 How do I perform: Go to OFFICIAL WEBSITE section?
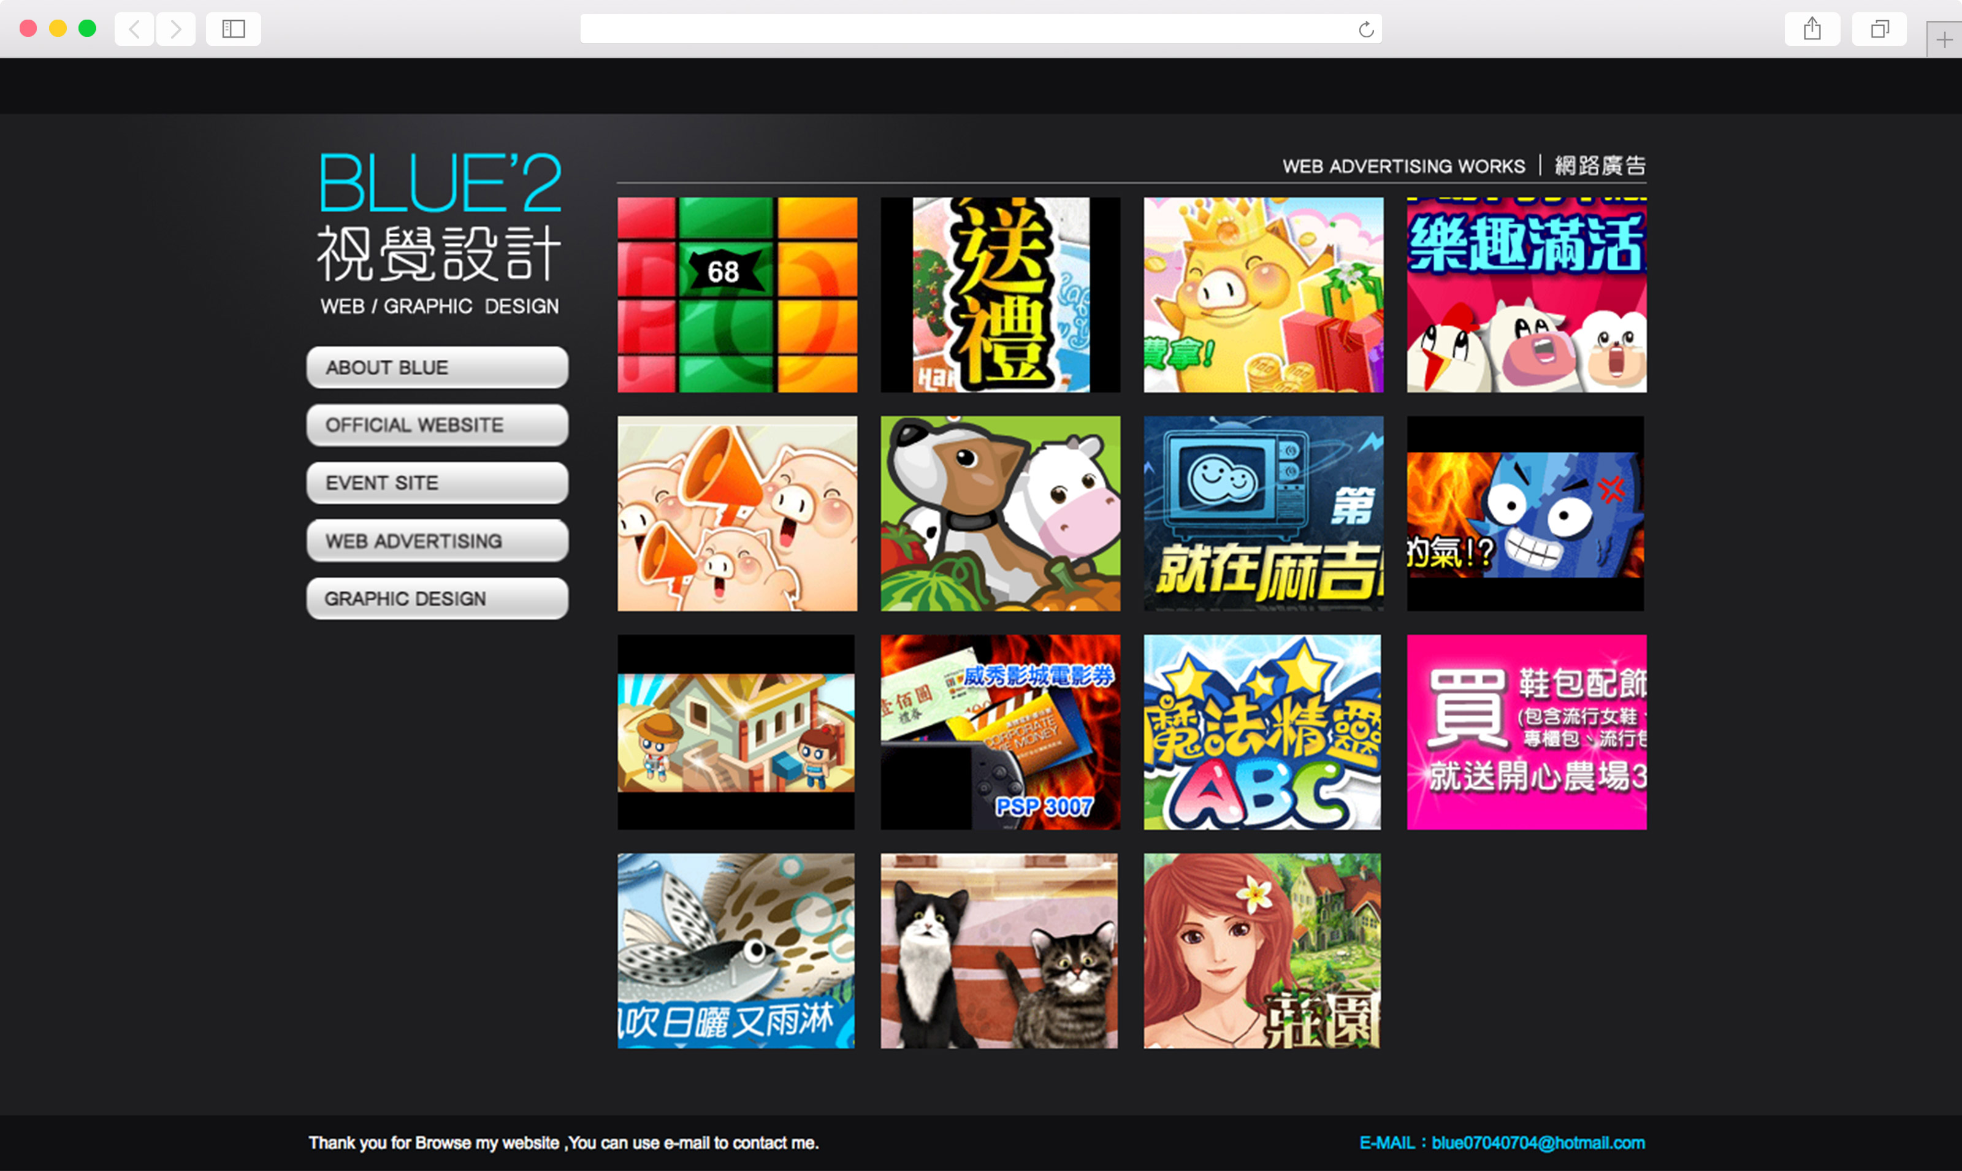pyautogui.click(x=437, y=425)
